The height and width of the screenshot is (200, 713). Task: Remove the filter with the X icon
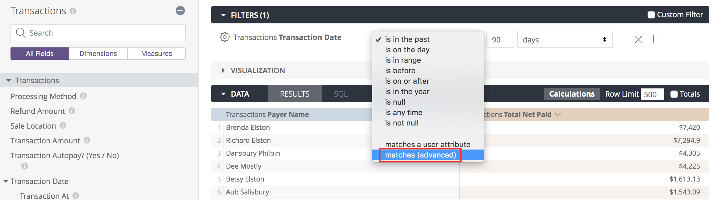[638, 39]
